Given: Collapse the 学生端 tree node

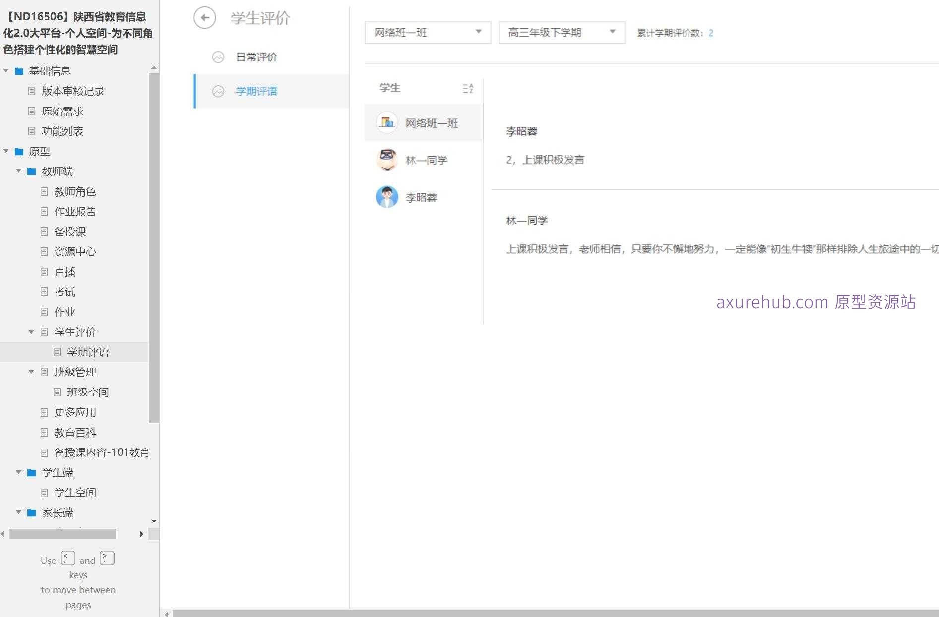Looking at the screenshot, I should click(18, 472).
